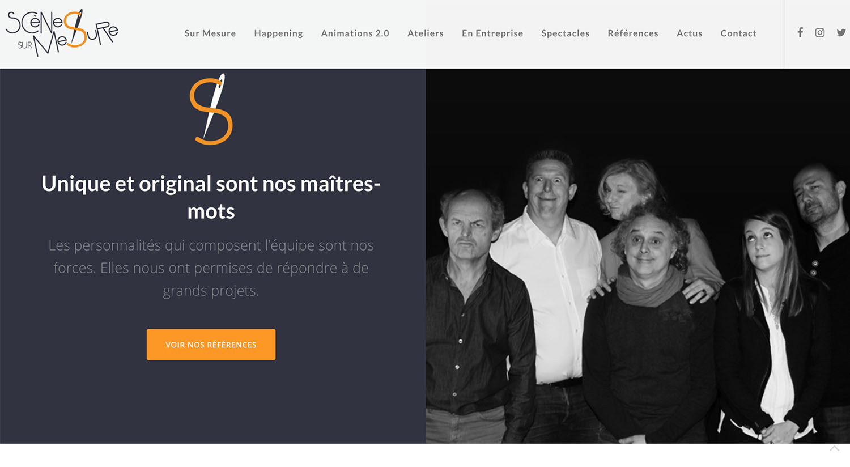Viewport: 850px width, 467px height.
Task: Click the Scènes sur Mesure header logo
Action: click(62, 33)
